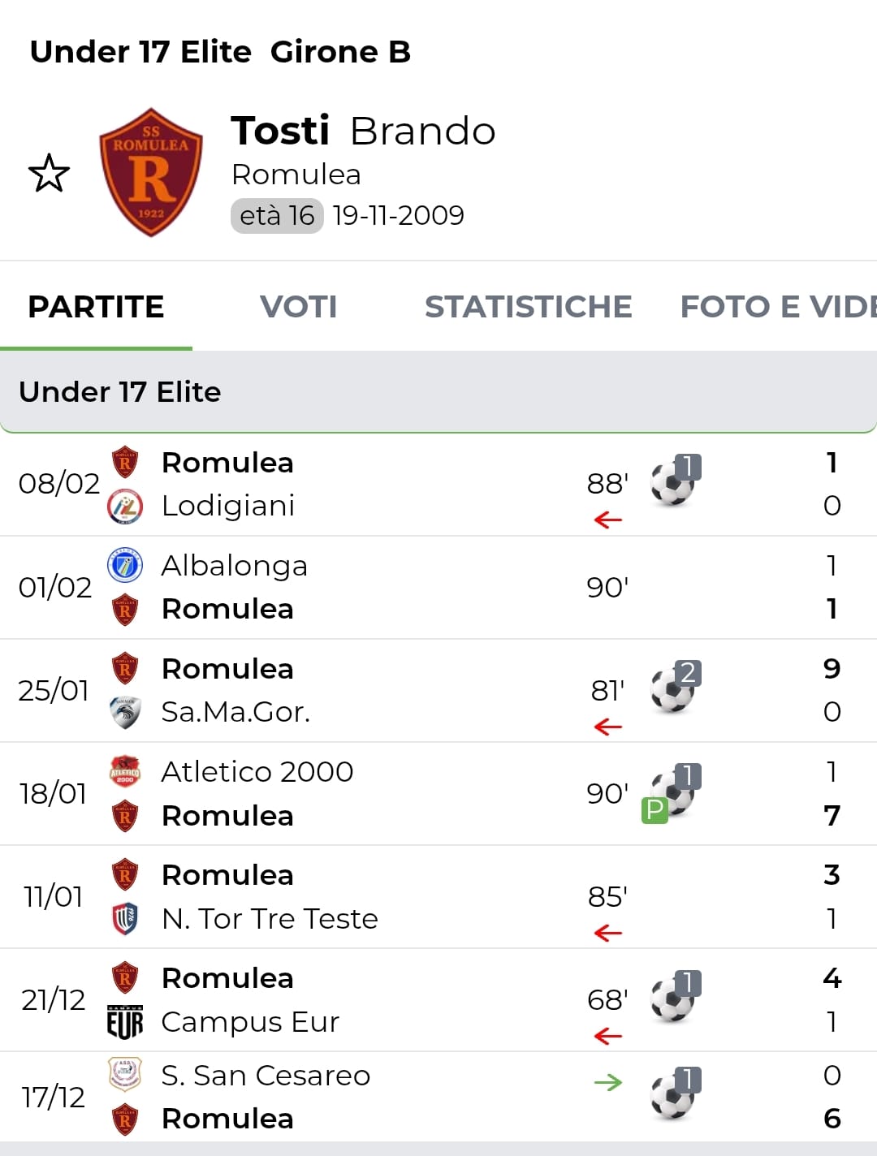The width and height of the screenshot is (877, 1156).
Task: Open the STATISTICHE tab
Action: point(528,307)
